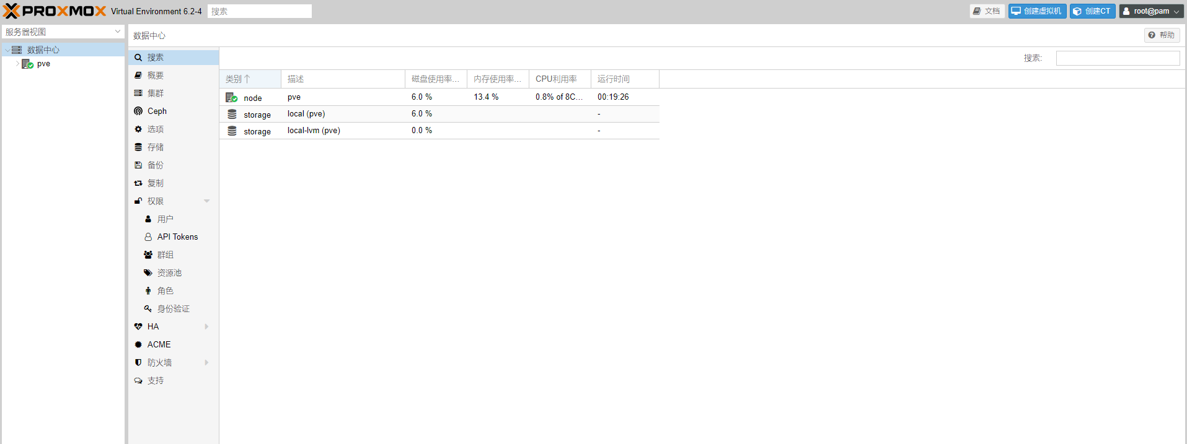The image size is (1187, 444).
Task: Click the unlock icon next to 权限
Action: pos(138,201)
